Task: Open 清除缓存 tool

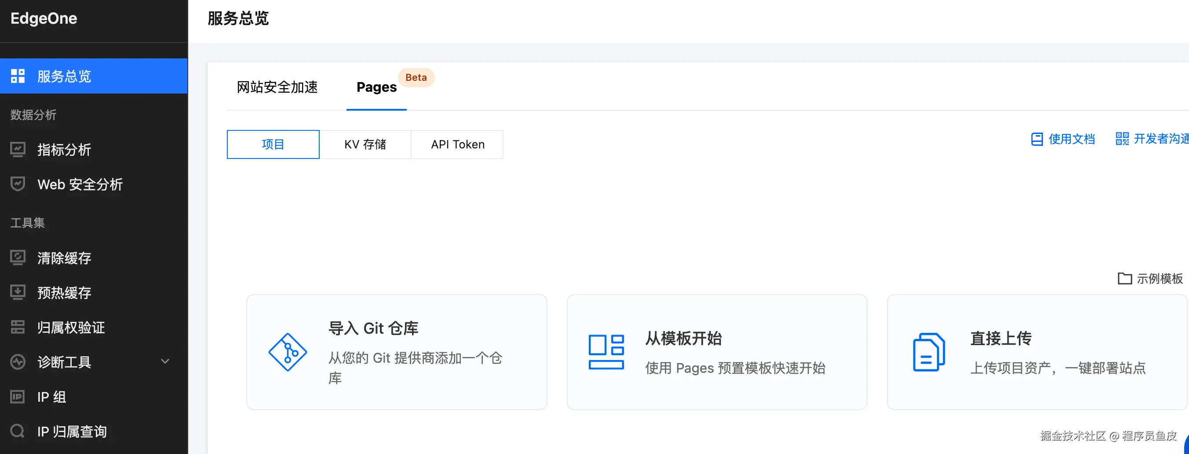Action: (94, 258)
